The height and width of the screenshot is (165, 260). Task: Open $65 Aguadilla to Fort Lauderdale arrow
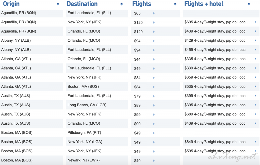click(154, 13)
